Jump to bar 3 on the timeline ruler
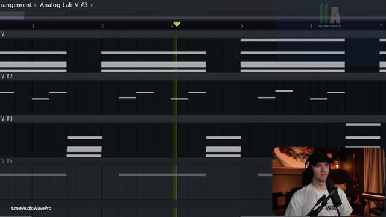 [103, 26]
